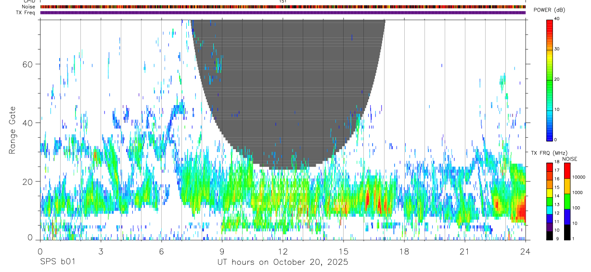Viewport: 591px width, 272px height.
Task: Click the 9 hour tick on UT axis
Action: (222, 251)
